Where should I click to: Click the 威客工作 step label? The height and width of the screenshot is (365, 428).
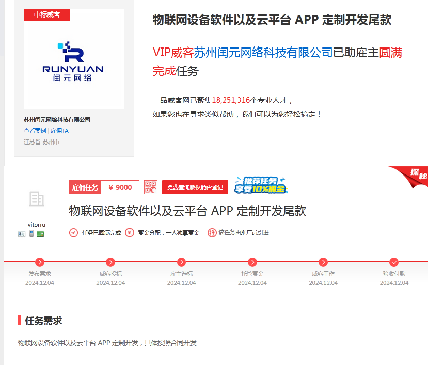tap(323, 274)
